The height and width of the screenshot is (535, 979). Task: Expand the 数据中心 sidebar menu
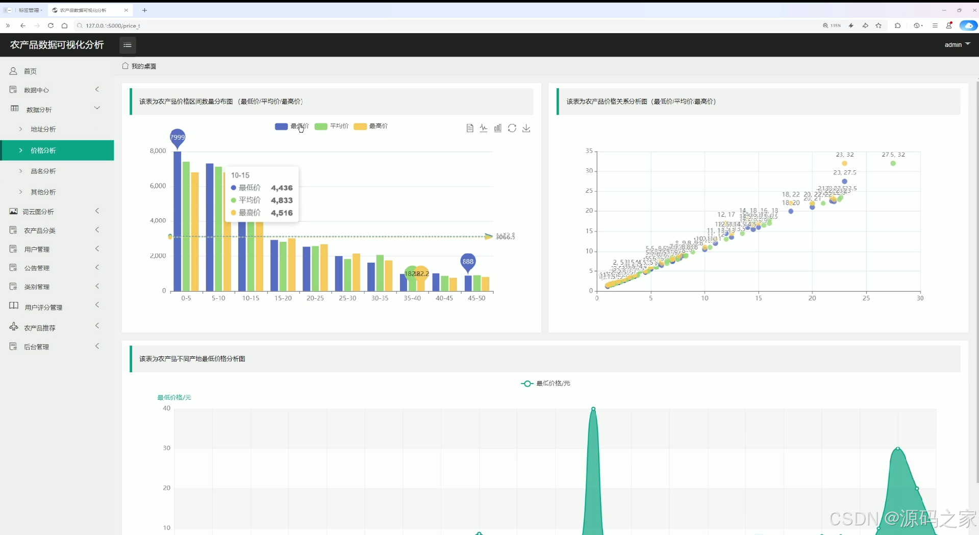click(57, 90)
